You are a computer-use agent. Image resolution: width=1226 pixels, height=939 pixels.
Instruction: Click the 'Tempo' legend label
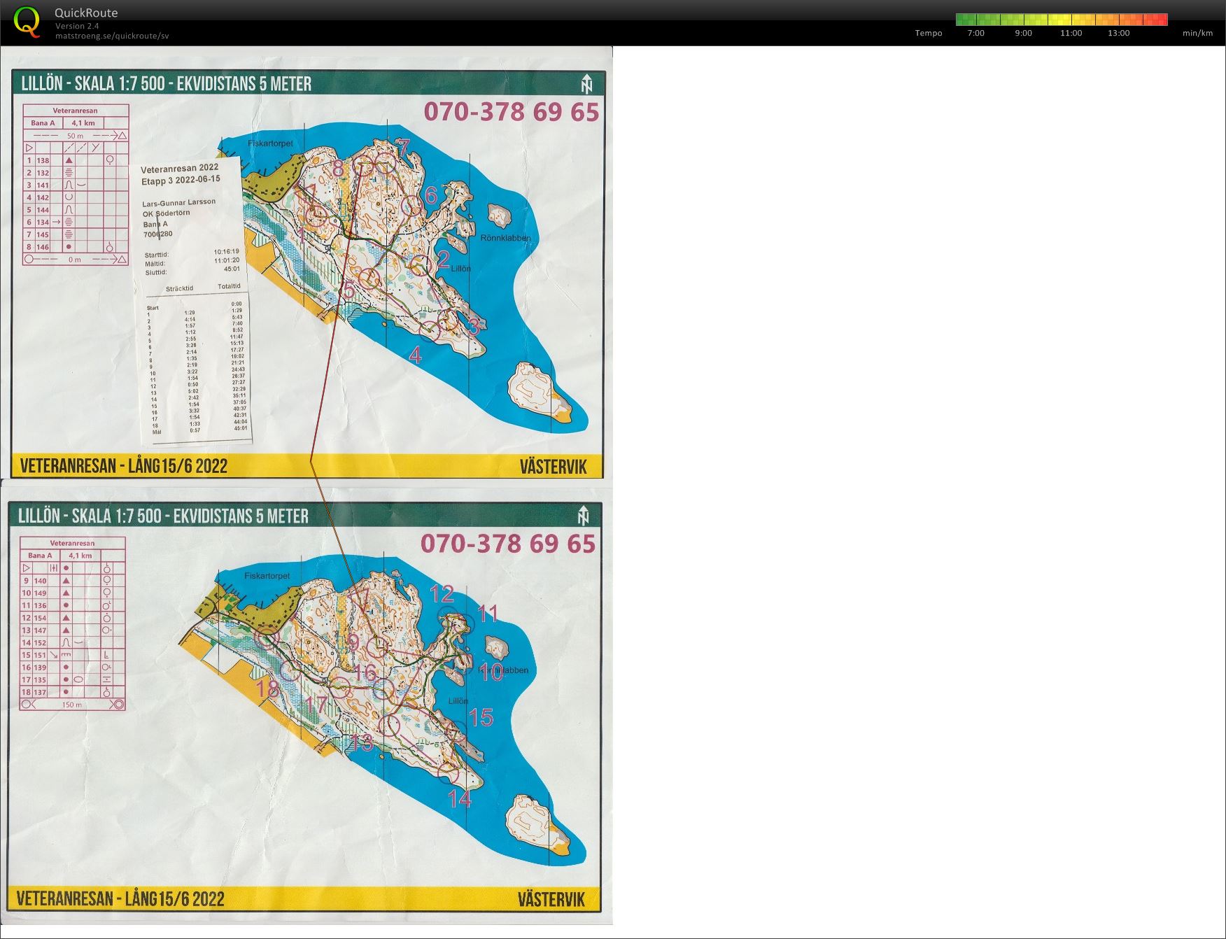[929, 33]
